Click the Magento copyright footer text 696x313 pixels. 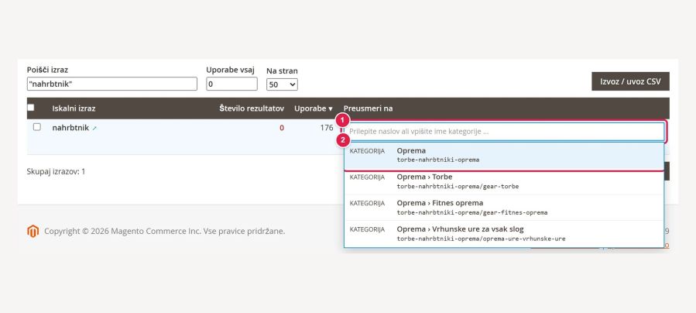coord(165,232)
